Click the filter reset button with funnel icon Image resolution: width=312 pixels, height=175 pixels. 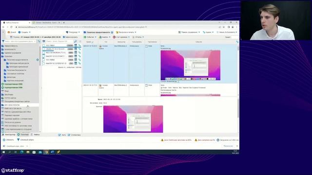[x=25, y=140]
